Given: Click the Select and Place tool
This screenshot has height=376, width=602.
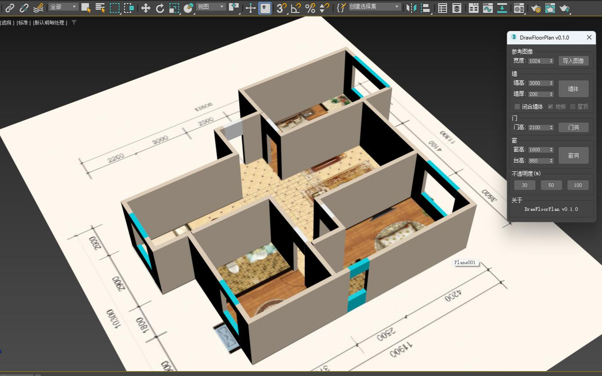Looking at the screenshot, I should (x=188, y=8).
